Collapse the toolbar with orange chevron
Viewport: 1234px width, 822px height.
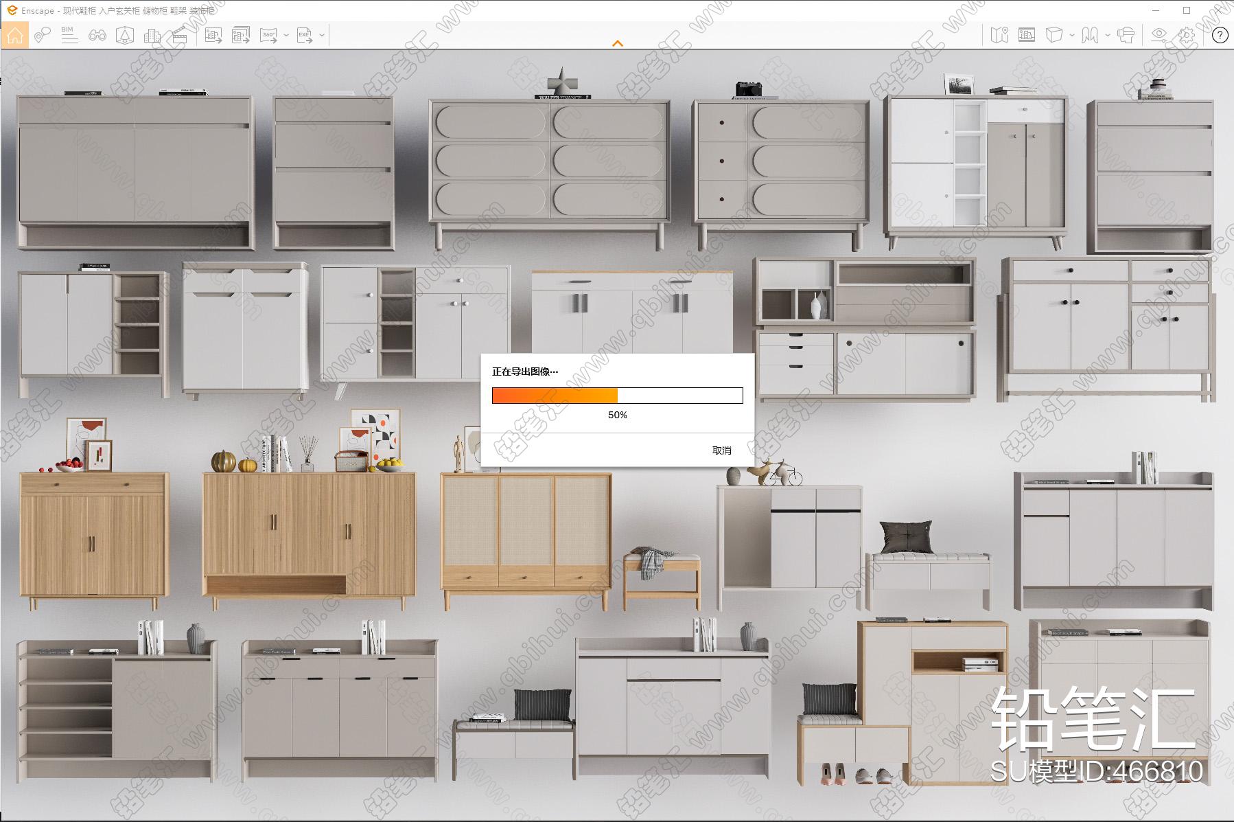(618, 43)
